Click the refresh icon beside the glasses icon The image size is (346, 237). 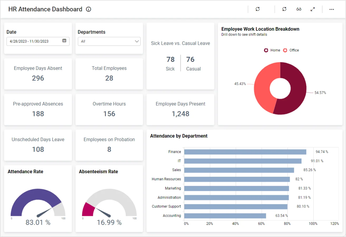pos(284,9)
